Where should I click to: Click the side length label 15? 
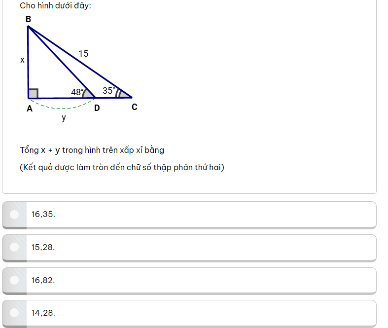(x=83, y=53)
